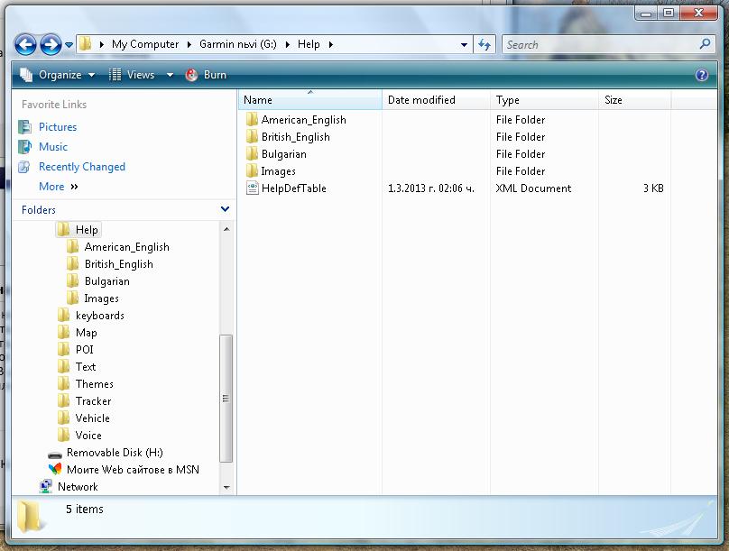Open the Organize dropdown menu
729x551 pixels.
coord(60,75)
